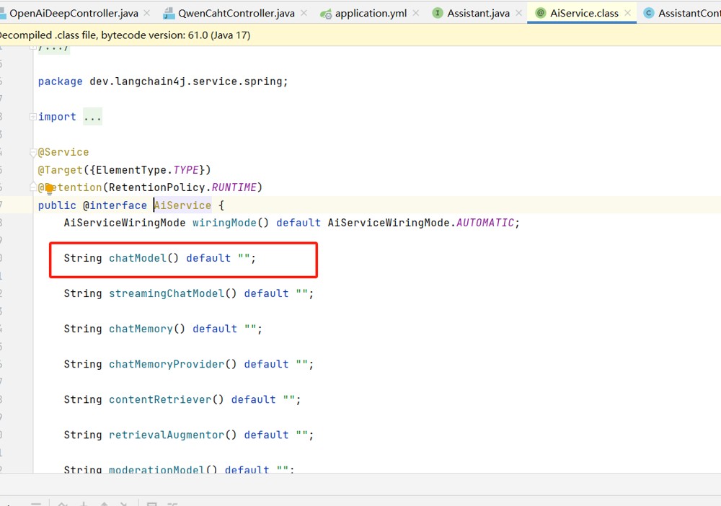Viewport: 721px width, 506px height.
Task: Click the fold end marker at @Retention
Action: pos(33,187)
